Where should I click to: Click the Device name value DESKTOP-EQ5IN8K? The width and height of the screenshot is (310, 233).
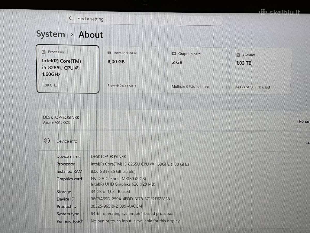click(x=108, y=156)
